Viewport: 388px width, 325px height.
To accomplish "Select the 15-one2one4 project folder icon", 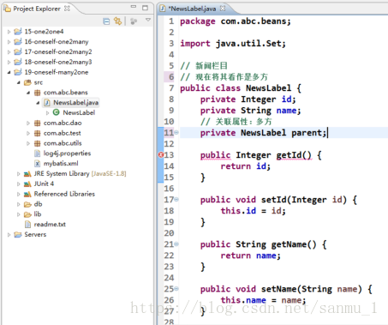I will click(18, 31).
